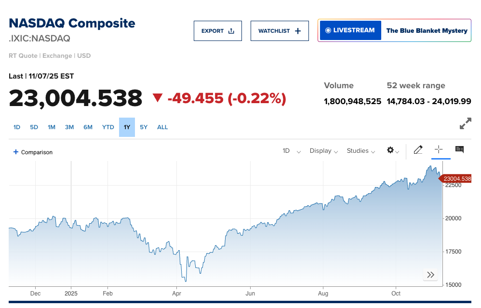
Task: Toggle the crosshair tool
Action: point(439,150)
